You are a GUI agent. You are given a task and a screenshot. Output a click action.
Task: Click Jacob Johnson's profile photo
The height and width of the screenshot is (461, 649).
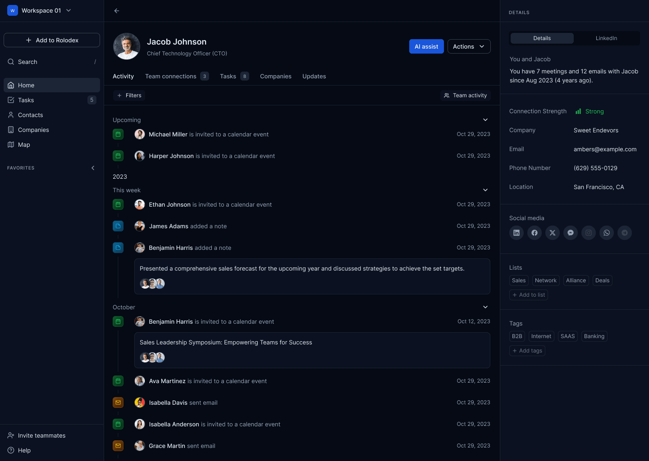127,46
